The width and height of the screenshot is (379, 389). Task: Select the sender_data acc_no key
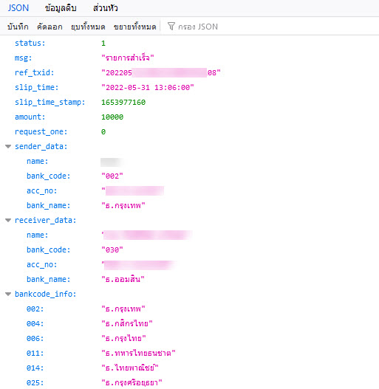pyautogui.click(x=42, y=190)
